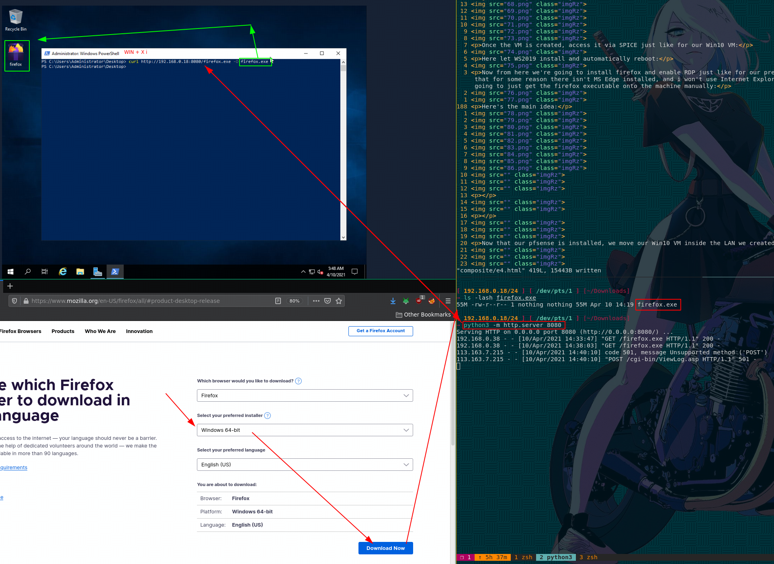Switch to tmux window 3 zsh
This screenshot has width=774, height=564.
588,557
